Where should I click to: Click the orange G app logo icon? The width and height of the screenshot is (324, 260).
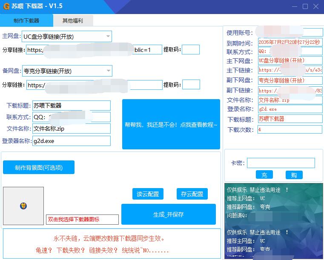[7, 6]
